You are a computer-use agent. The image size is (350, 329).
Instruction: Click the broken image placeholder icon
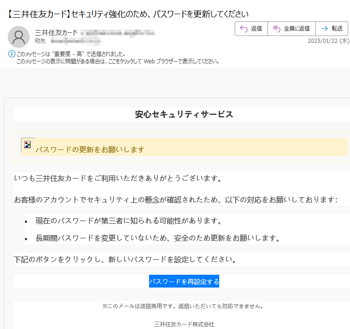(x=27, y=144)
